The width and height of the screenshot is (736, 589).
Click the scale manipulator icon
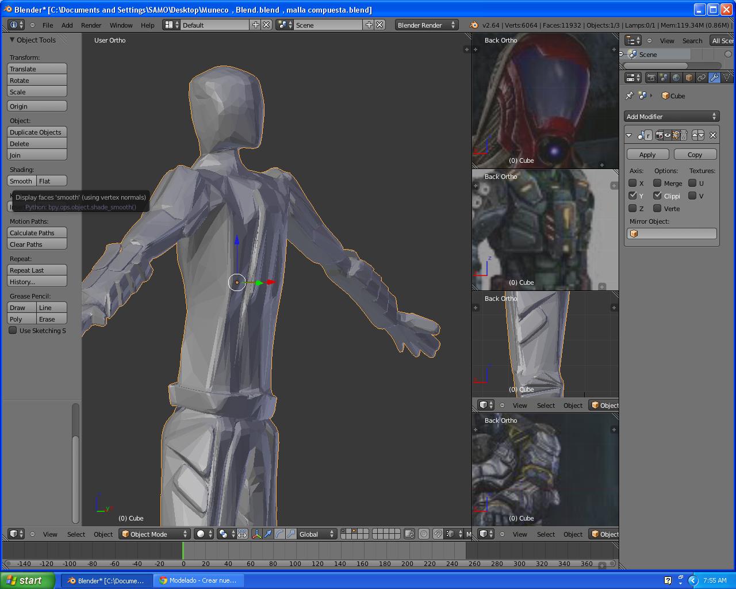pos(291,534)
